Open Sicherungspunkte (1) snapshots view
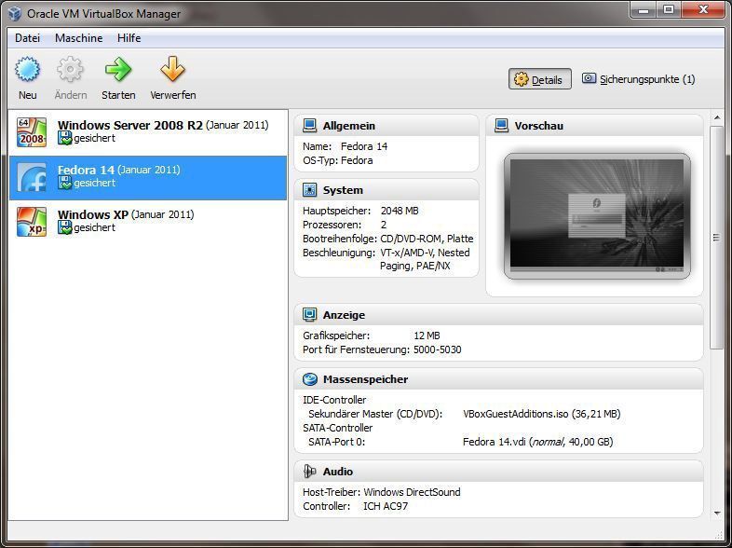Image resolution: width=732 pixels, height=548 pixels. (x=639, y=79)
